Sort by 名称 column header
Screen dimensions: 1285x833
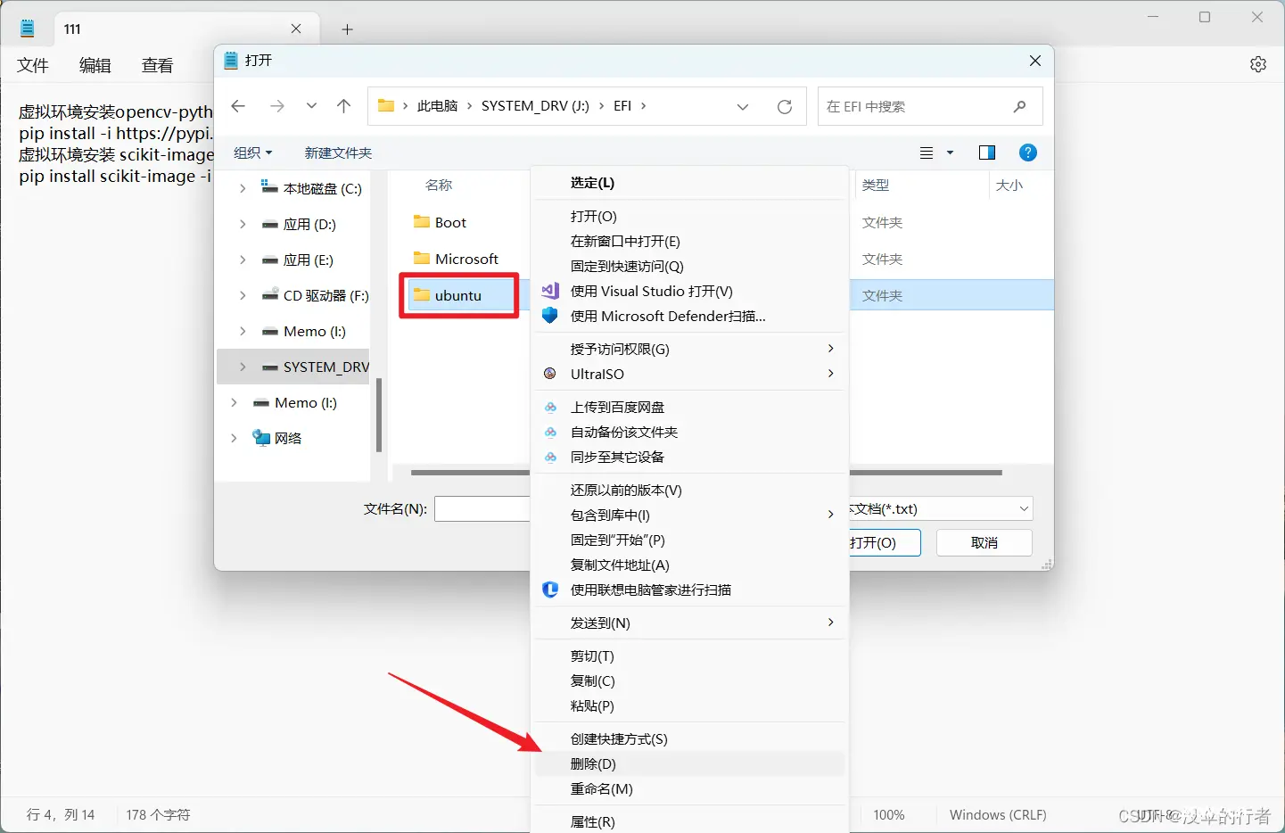(x=439, y=185)
